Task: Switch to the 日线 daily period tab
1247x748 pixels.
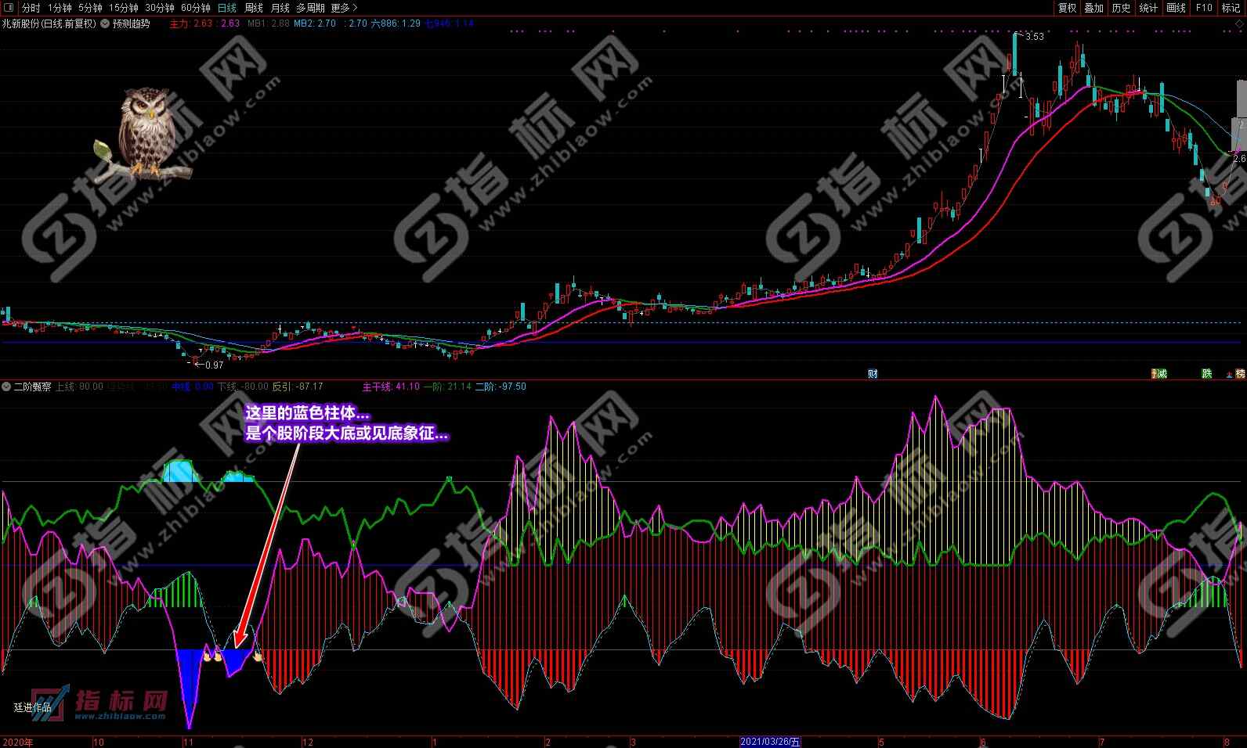Action: click(x=227, y=8)
